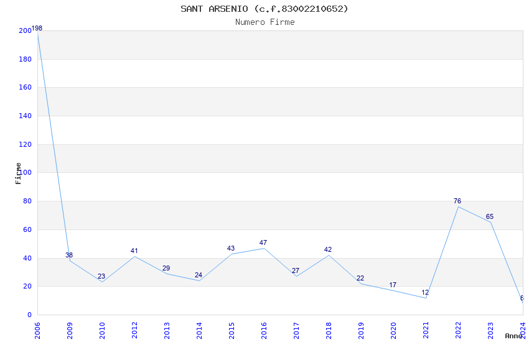Click the Anno axis title
The image size is (529, 342).
513,336
